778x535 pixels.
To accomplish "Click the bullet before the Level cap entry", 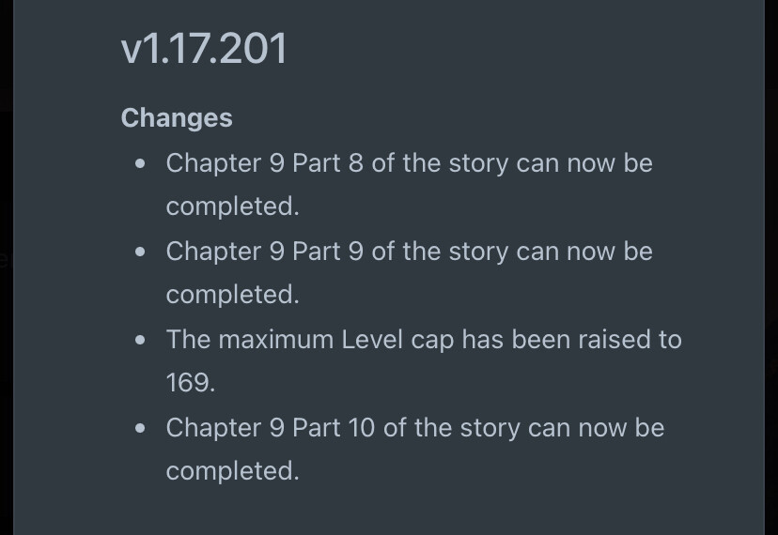I will (x=141, y=340).
